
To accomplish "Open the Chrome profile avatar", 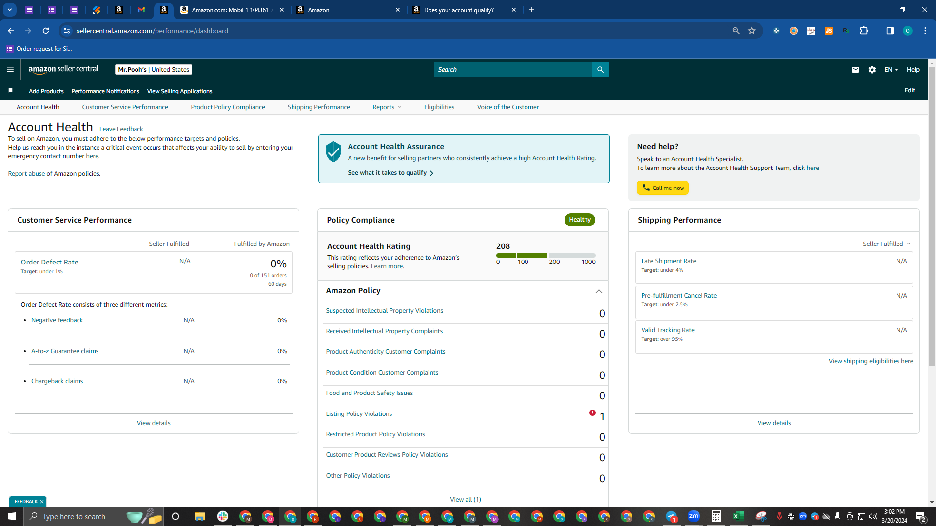I will [x=907, y=31].
